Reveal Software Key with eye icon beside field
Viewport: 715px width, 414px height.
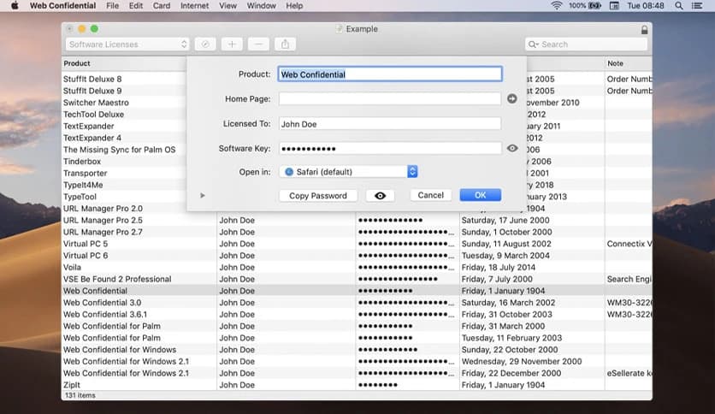coord(512,148)
